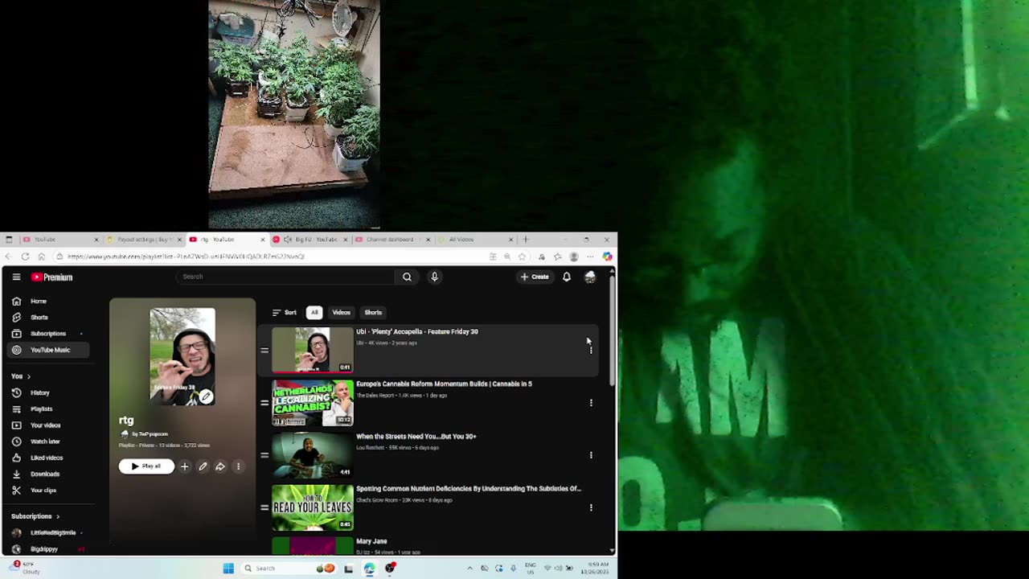Open a new browser tab
The width and height of the screenshot is (1029, 579).
tap(526, 239)
